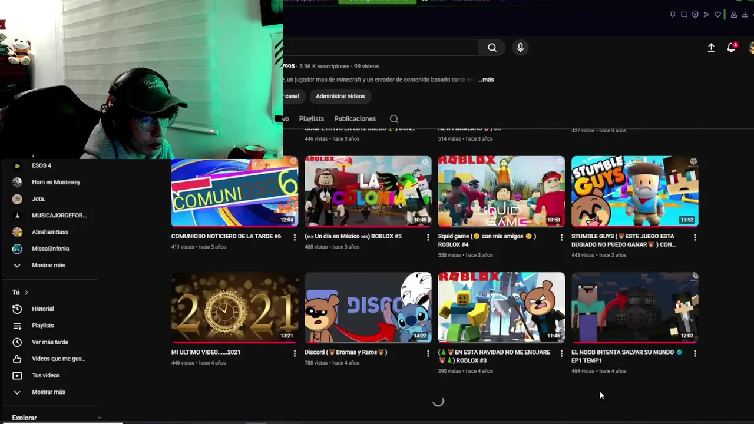
Task: Open the Un día en México ROBLOX #5 title
Action: tap(353, 236)
